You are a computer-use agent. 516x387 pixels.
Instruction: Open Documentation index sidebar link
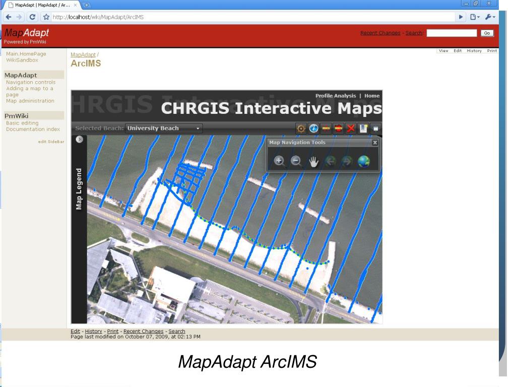tap(33, 129)
